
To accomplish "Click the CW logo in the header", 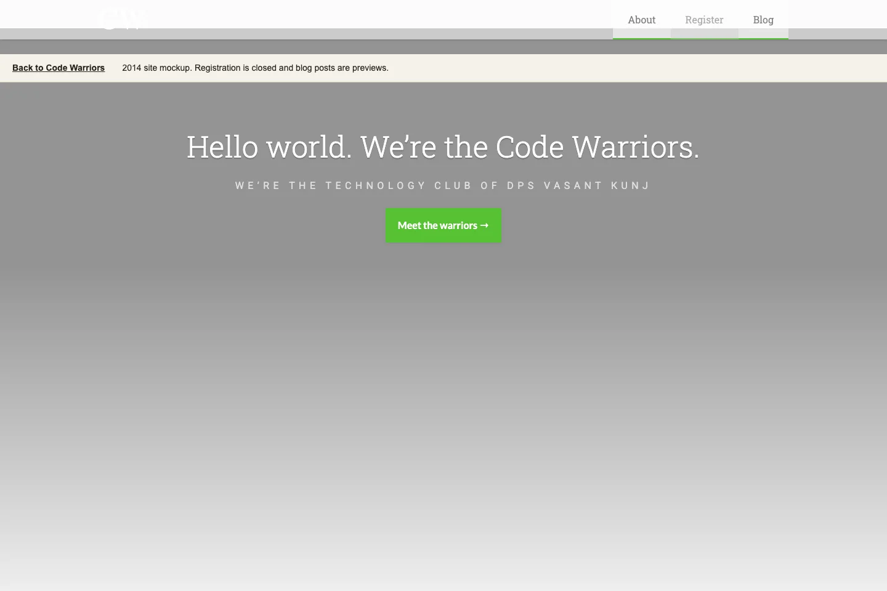I will pos(123,19).
